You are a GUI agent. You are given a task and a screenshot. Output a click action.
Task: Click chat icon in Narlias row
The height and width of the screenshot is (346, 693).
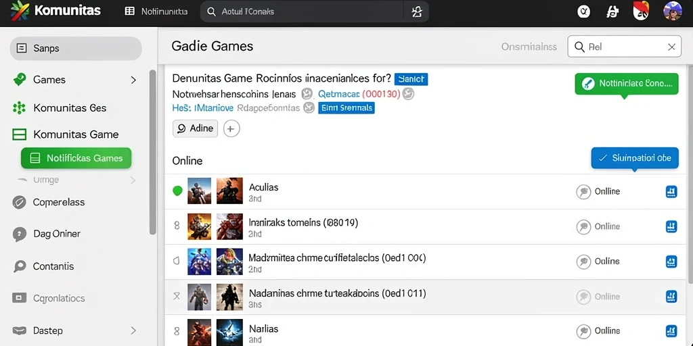pyautogui.click(x=583, y=331)
